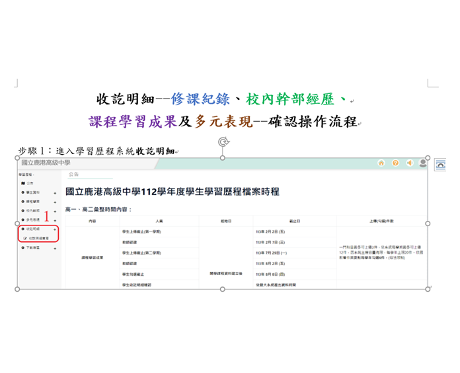The width and height of the screenshot is (460, 373).
Task: Click the 課程學習成果 table cell
Action: click(x=93, y=258)
